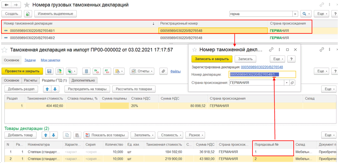Screen dimensions: 338x163
Task: Click the Номер декларации input field
Action: click(x=262, y=75)
